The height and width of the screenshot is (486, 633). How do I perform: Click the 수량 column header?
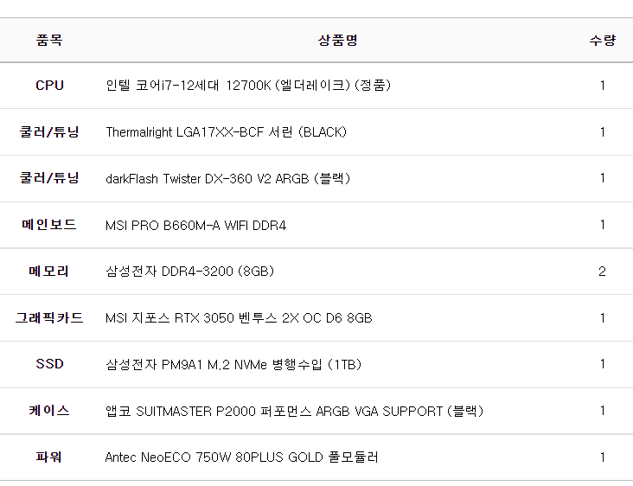(x=602, y=40)
